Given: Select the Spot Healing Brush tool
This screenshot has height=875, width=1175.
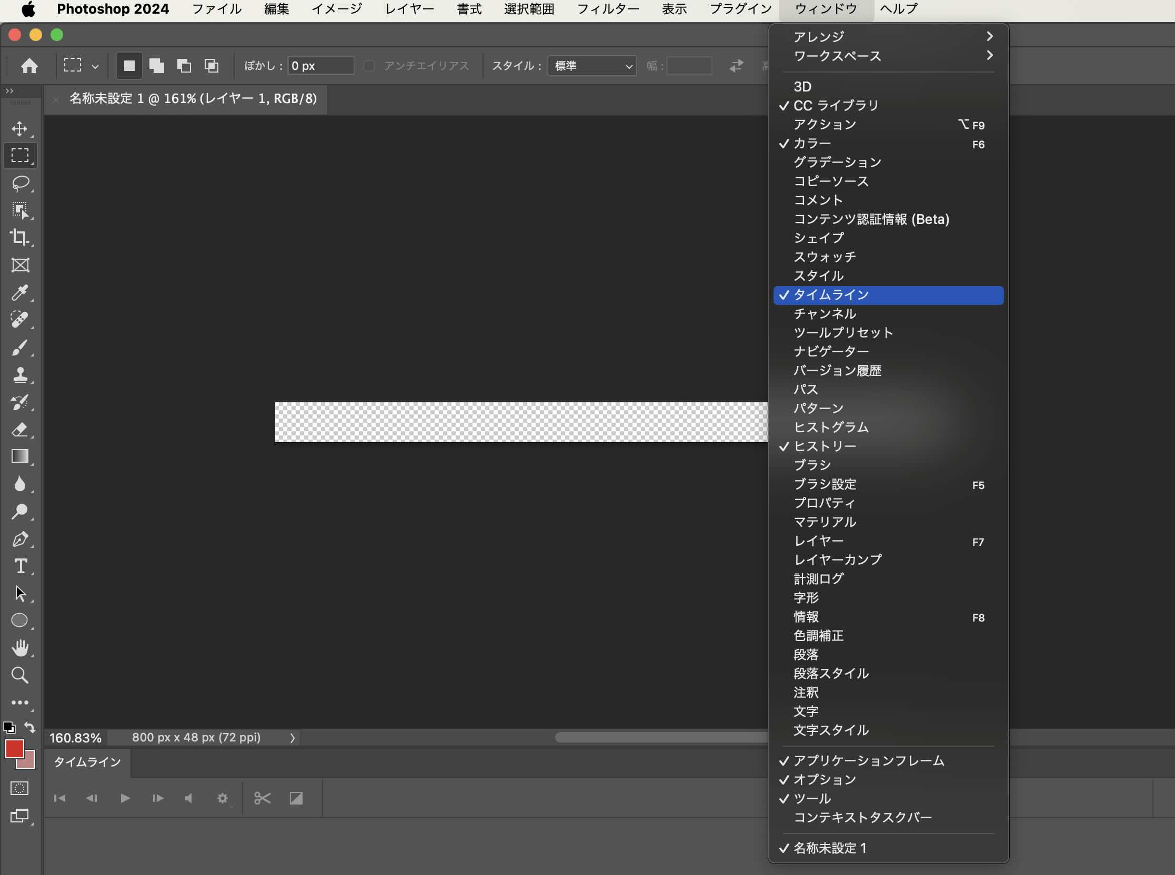Looking at the screenshot, I should pos(20,320).
